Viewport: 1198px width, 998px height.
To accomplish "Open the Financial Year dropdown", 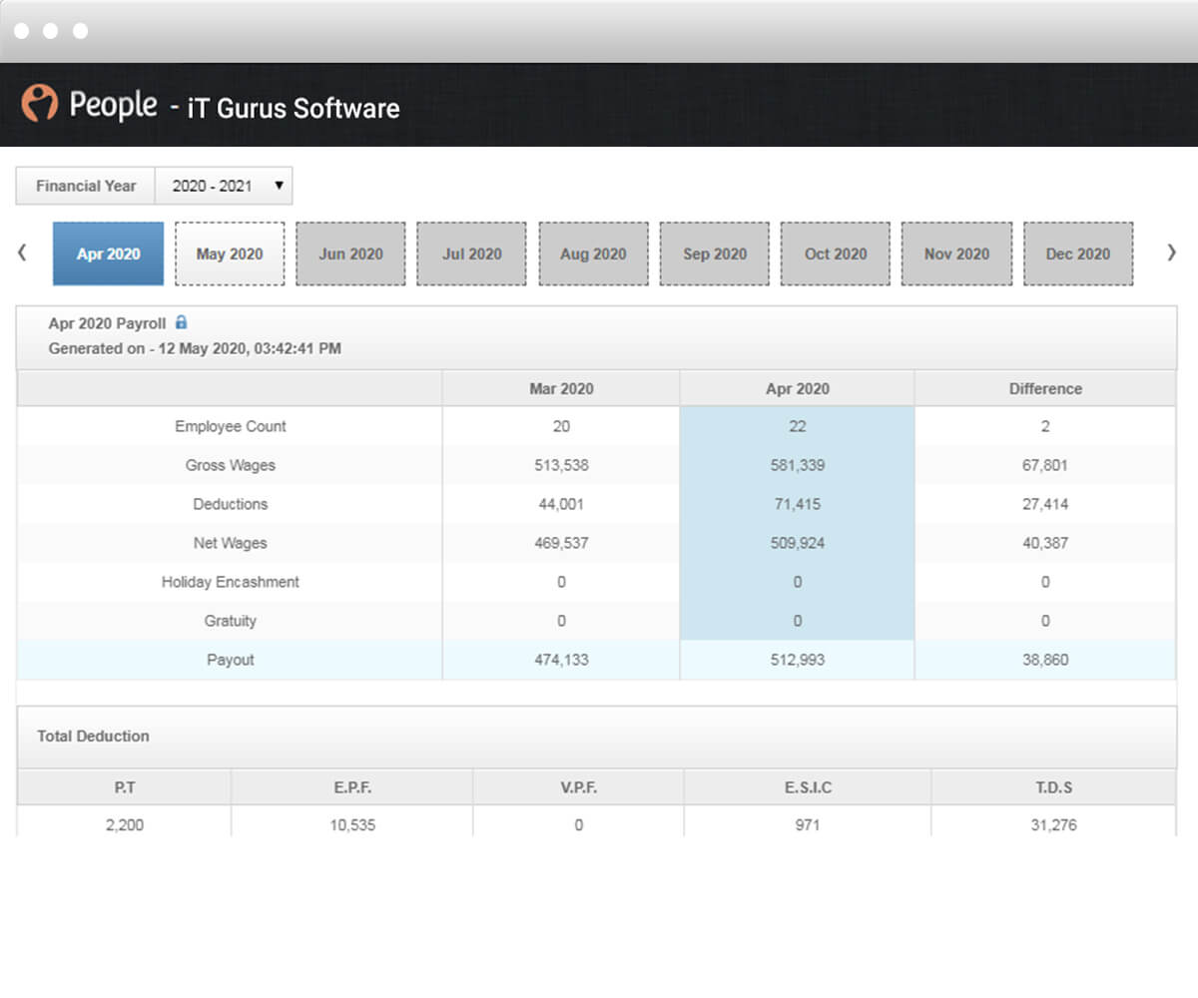I will point(224,186).
